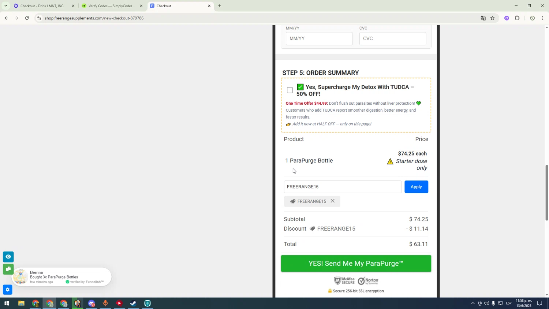Bookmark this page with star icon

tap(493, 18)
